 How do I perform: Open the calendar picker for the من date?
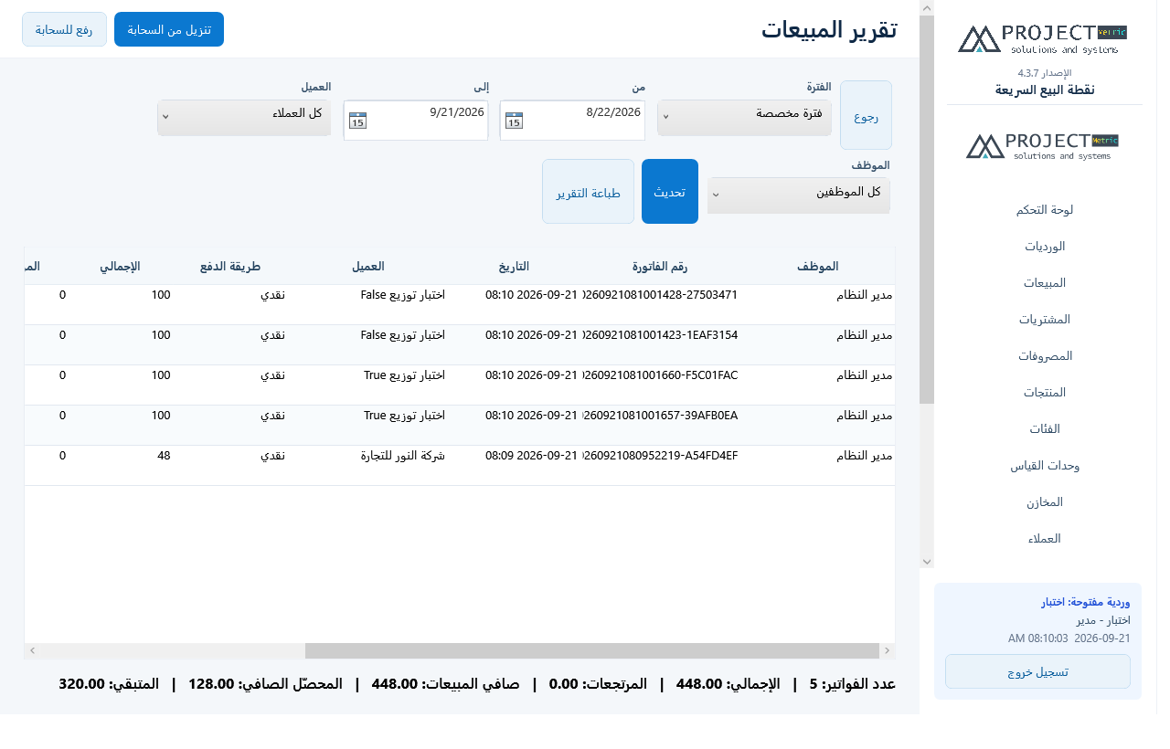tap(514, 121)
